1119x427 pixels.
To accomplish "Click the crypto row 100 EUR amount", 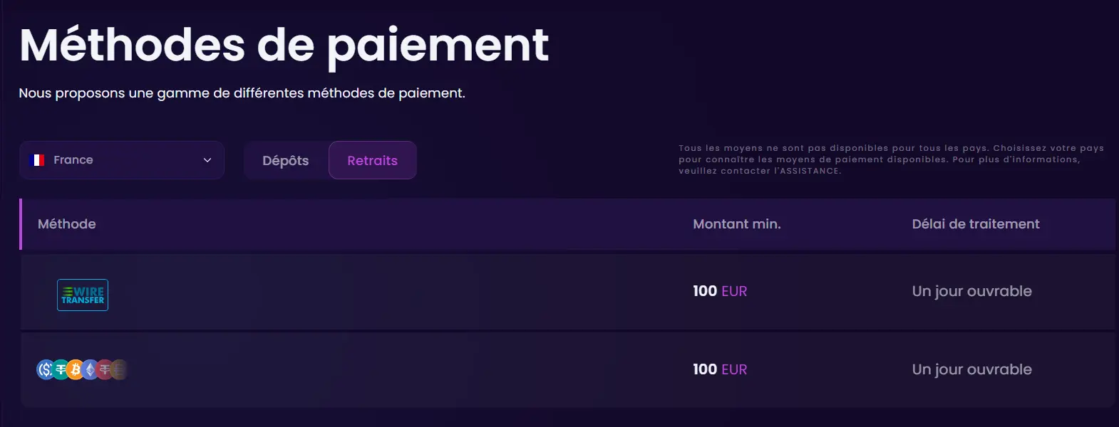I will point(720,369).
